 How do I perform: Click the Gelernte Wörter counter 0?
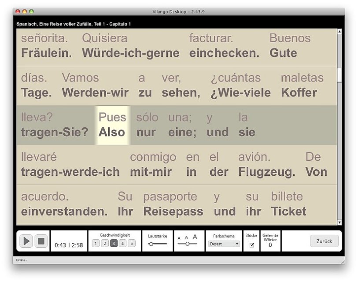click(x=270, y=245)
